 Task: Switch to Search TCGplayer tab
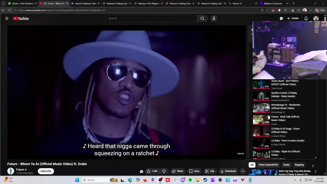pos(85,4)
